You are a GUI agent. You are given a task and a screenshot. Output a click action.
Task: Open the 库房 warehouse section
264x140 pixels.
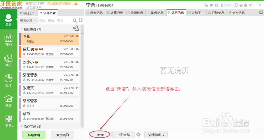tap(8, 101)
